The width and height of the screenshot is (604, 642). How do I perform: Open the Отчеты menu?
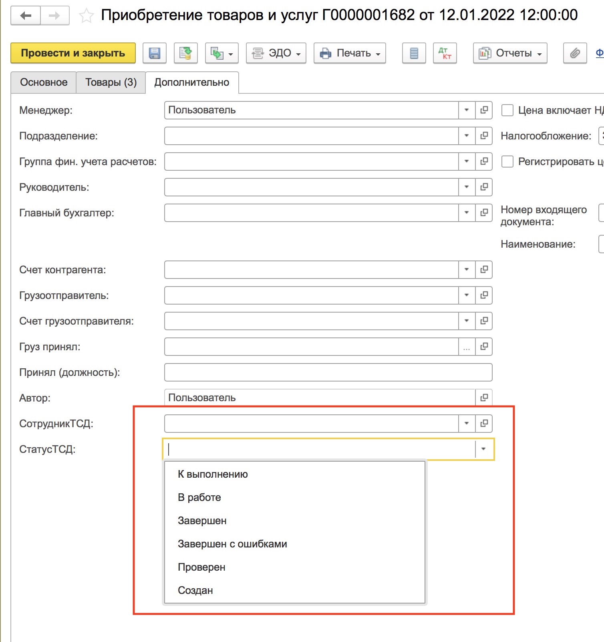(510, 53)
